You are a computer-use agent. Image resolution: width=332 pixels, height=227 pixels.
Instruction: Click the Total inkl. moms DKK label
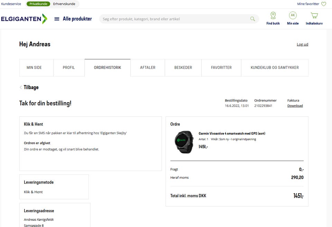pyautogui.click(x=188, y=196)
